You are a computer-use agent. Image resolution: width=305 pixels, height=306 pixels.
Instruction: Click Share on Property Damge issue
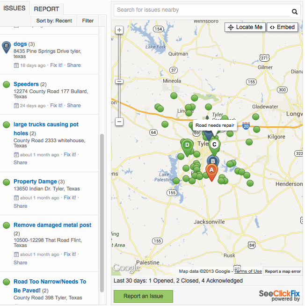[x=20, y=206]
